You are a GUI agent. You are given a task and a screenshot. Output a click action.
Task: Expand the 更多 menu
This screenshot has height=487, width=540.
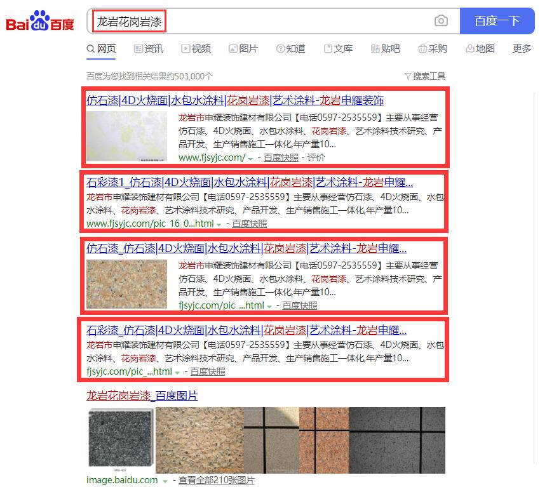tap(522, 48)
